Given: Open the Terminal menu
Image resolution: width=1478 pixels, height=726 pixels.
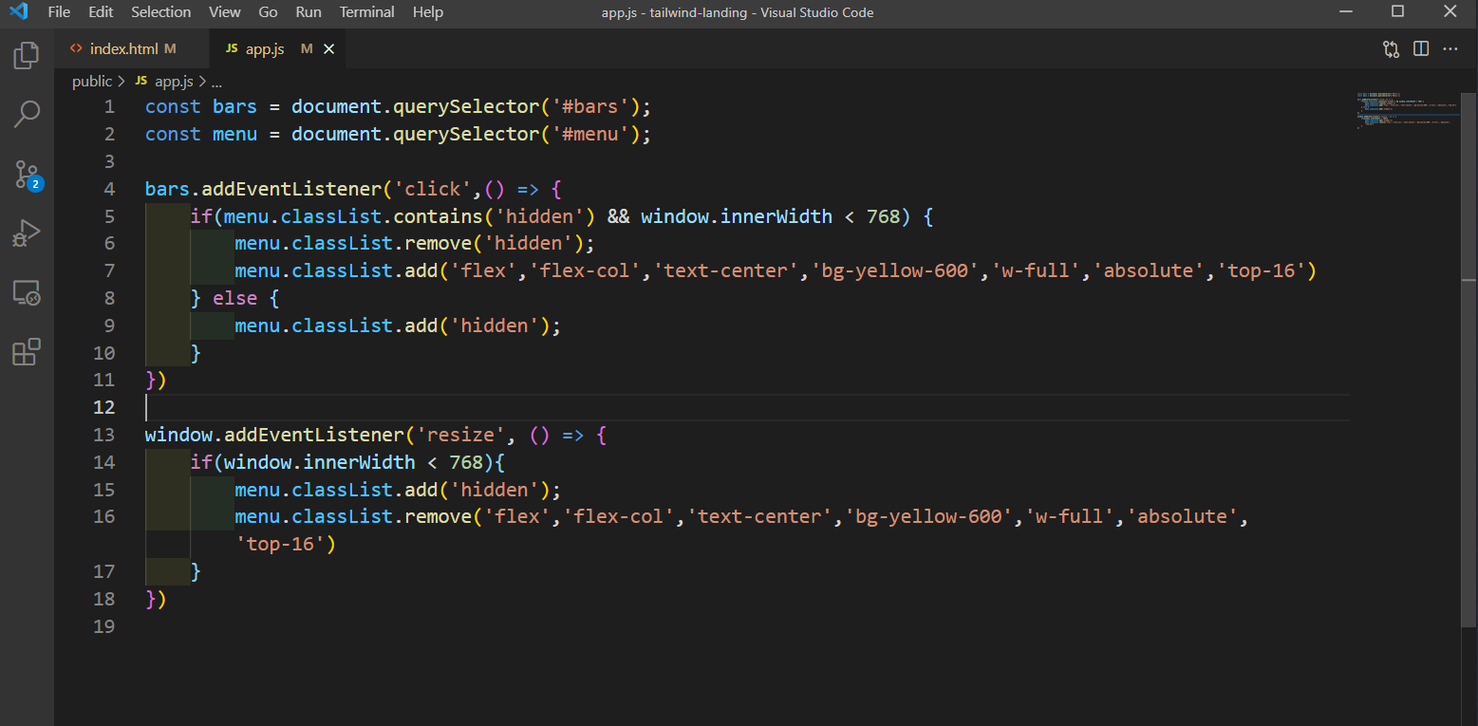Looking at the screenshot, I should point(367,12).
